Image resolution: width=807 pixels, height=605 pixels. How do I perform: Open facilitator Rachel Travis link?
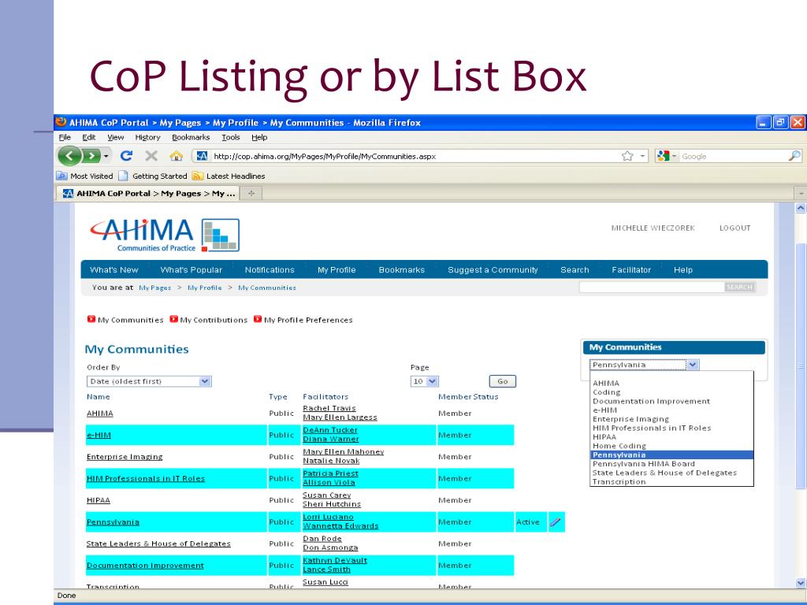coord(329,408)
